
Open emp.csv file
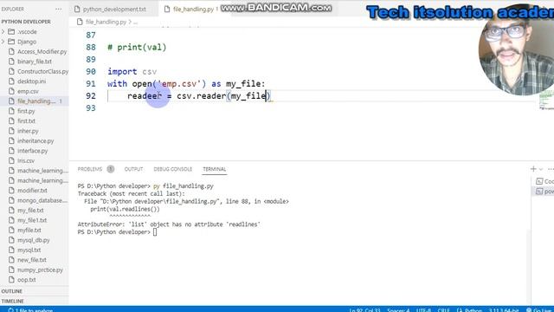(28, 91)
